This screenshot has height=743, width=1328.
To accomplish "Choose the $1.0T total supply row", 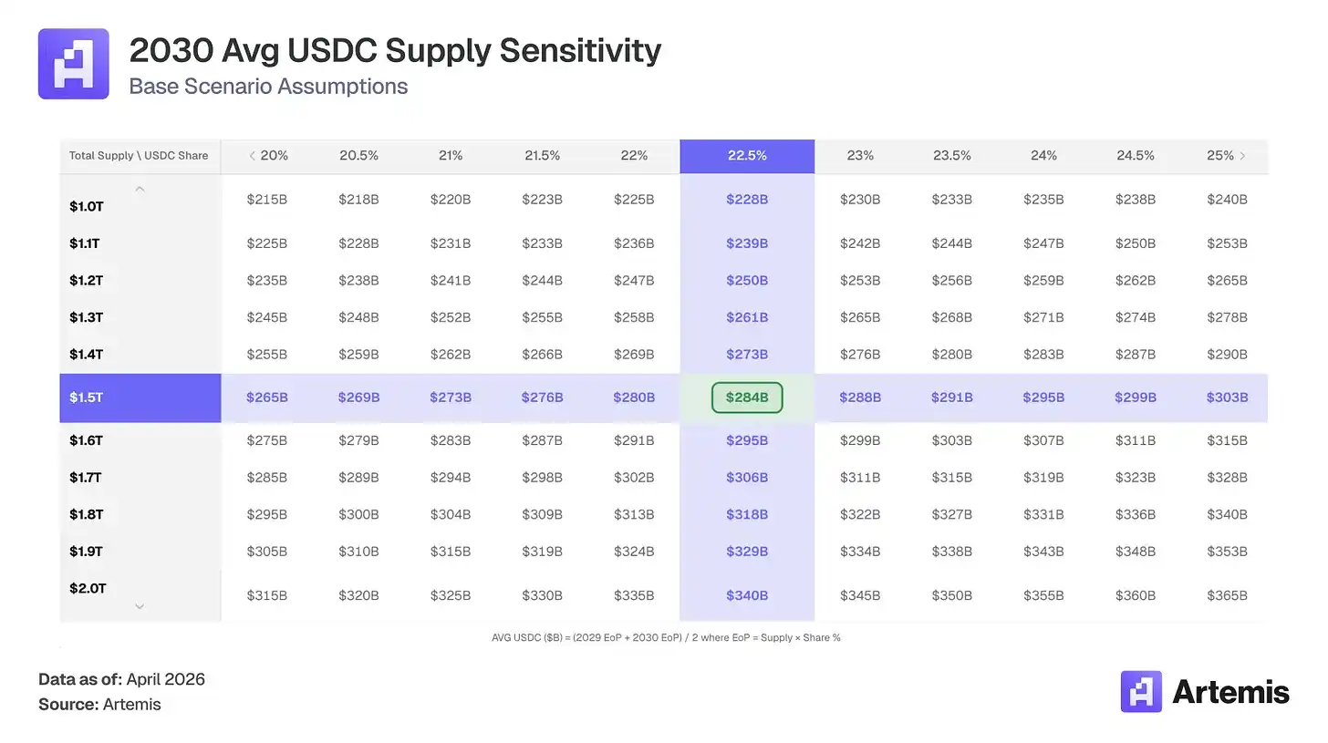I will coord(87,206).
